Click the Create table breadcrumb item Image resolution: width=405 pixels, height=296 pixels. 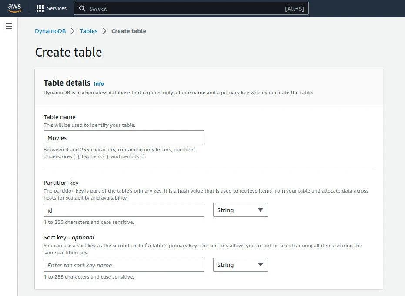tap(129, 31)
